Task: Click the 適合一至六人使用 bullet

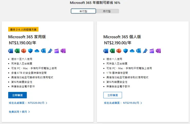Action: [22, 59]
